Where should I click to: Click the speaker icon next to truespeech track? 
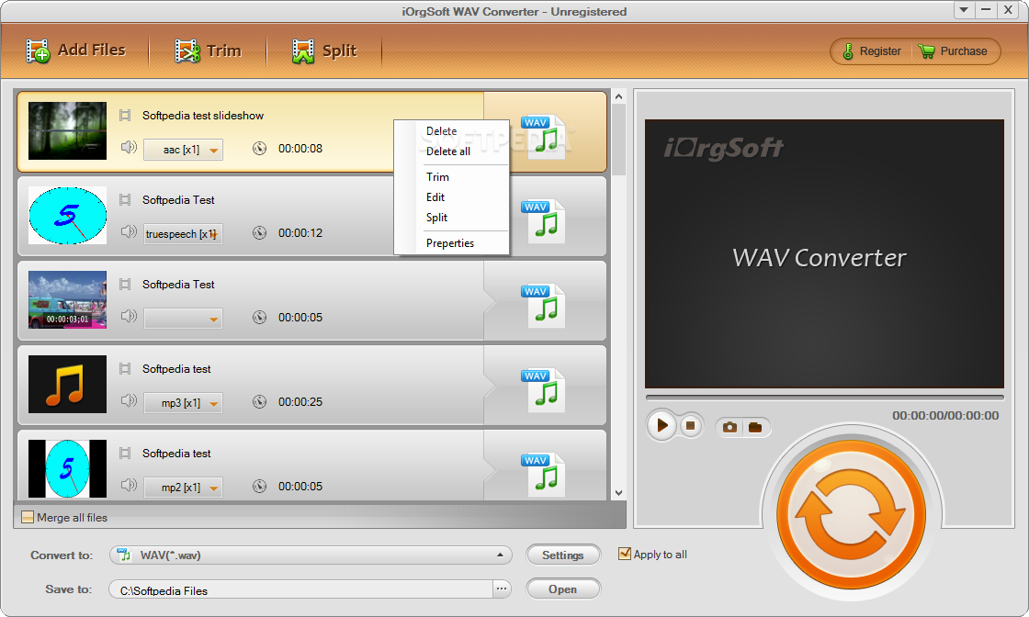click(x=129, y=231)
